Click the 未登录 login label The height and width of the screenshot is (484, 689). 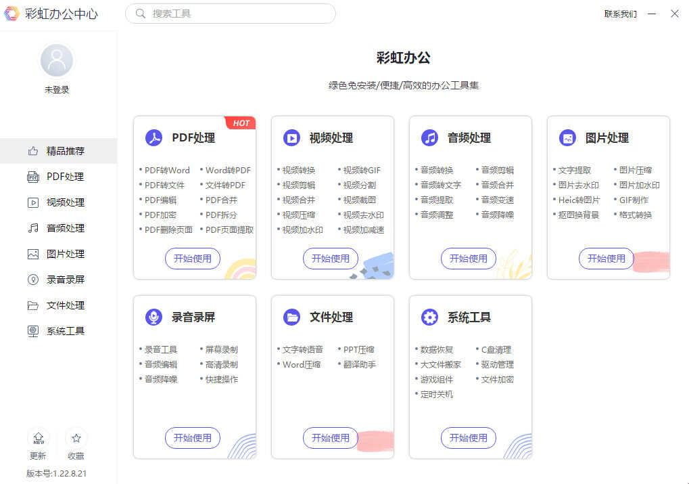(x=57, y=90)
